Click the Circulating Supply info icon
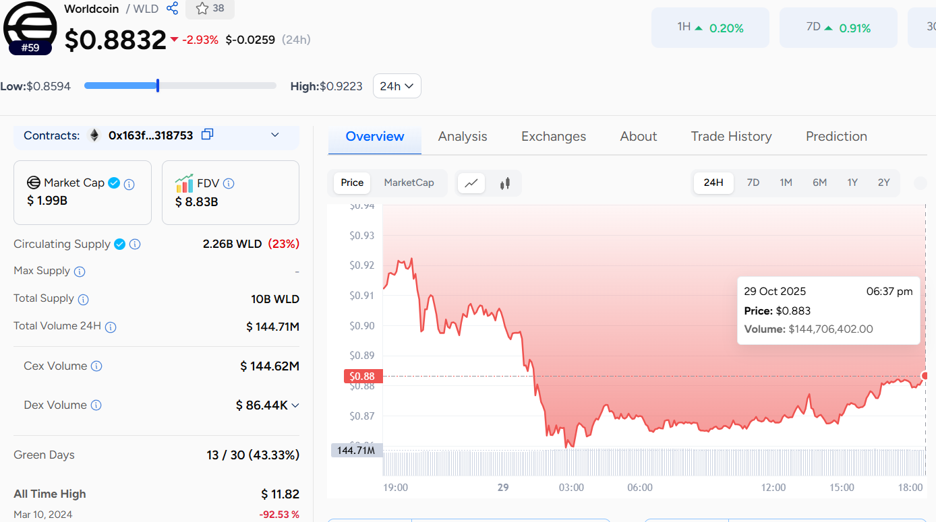This screenshot has width=936, height=522. click(x=135, y=244)
